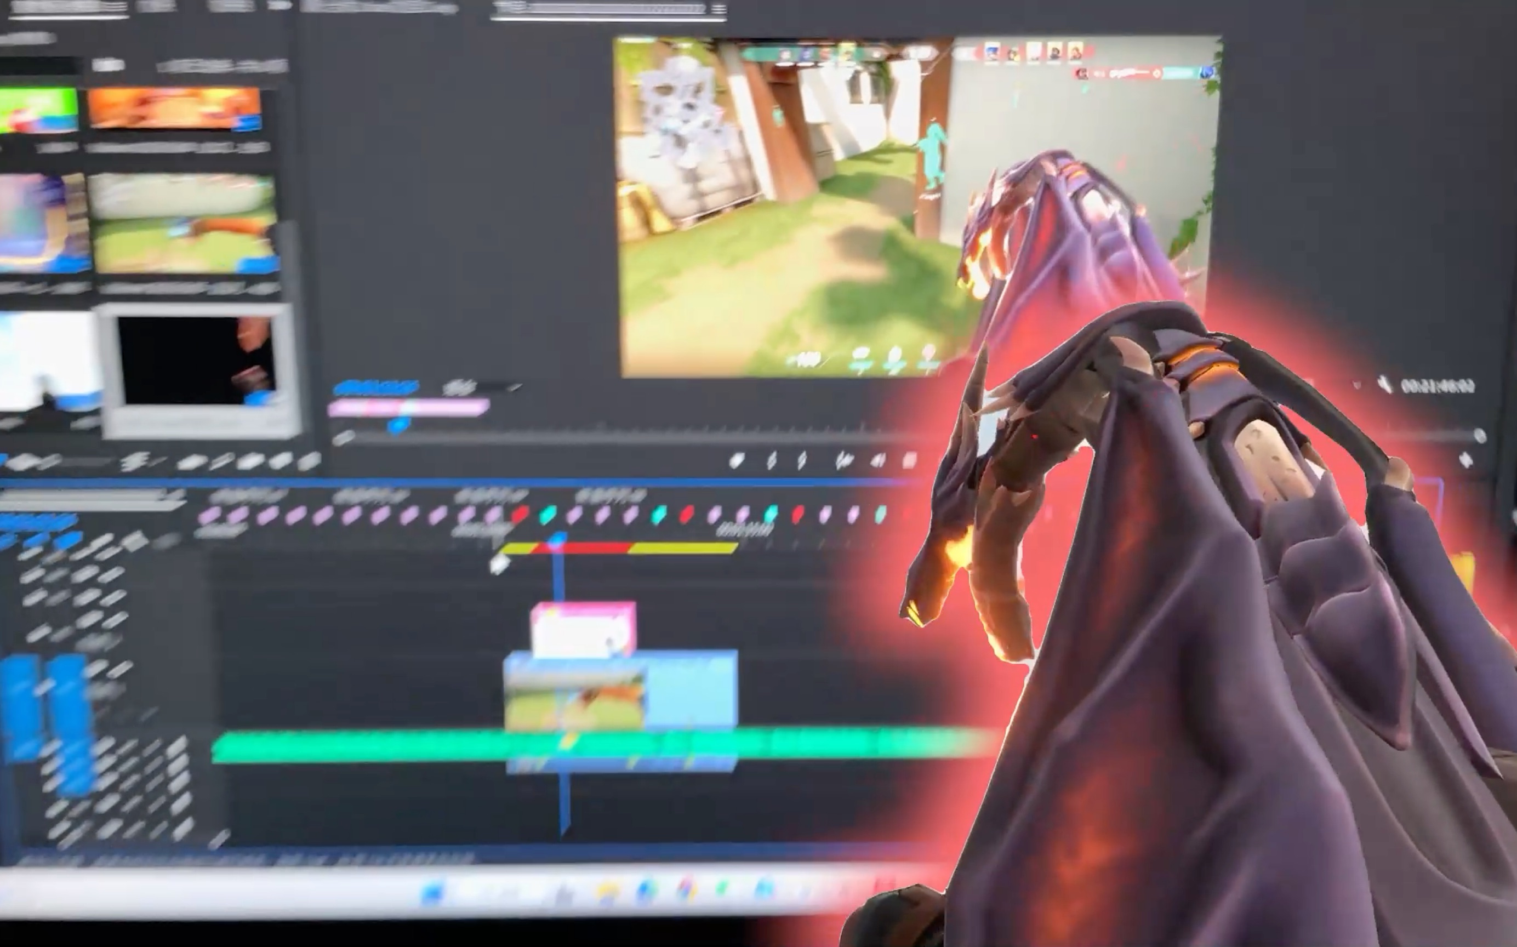
Task: Open playback resolution dropdown beside wrench
Action: pos(1356,384)
